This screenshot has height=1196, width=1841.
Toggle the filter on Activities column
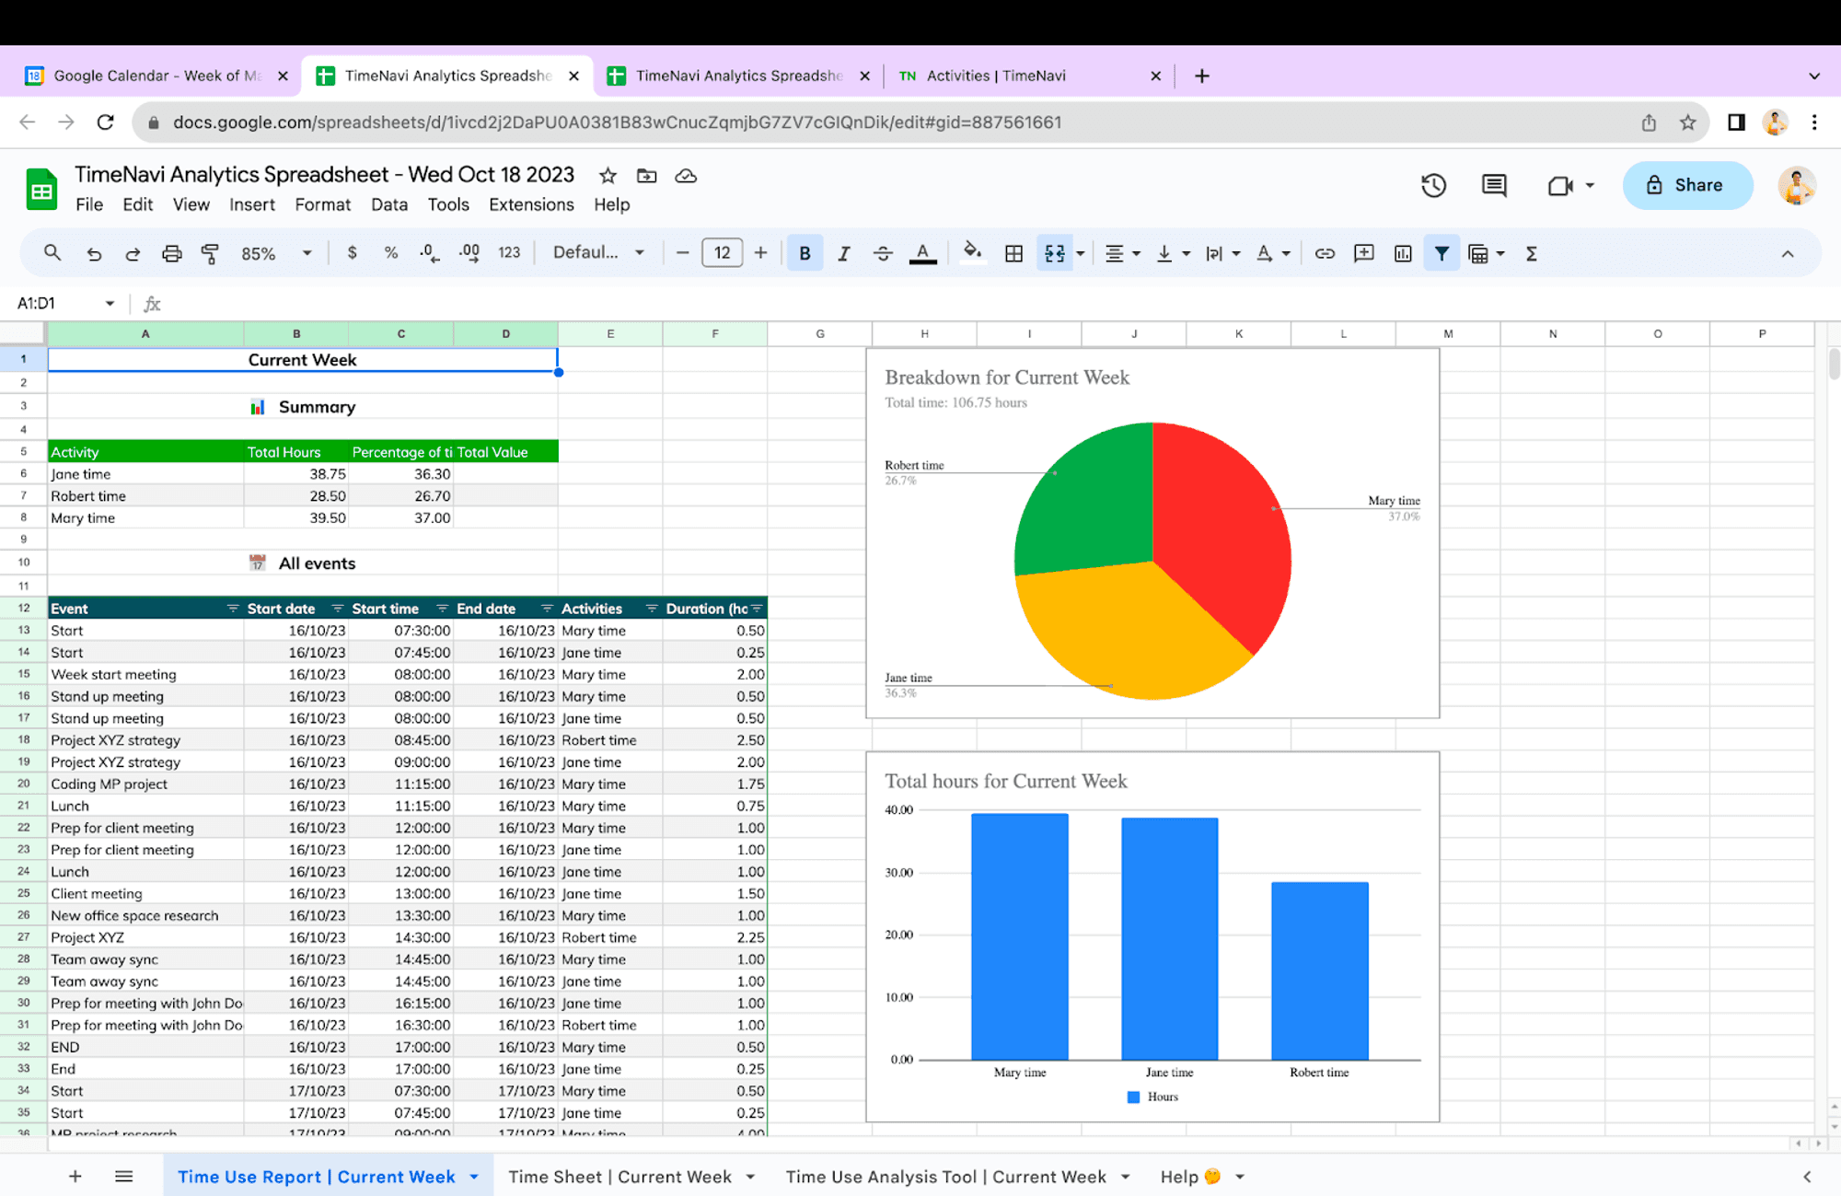pyautogui.click(x=651, y=608)
